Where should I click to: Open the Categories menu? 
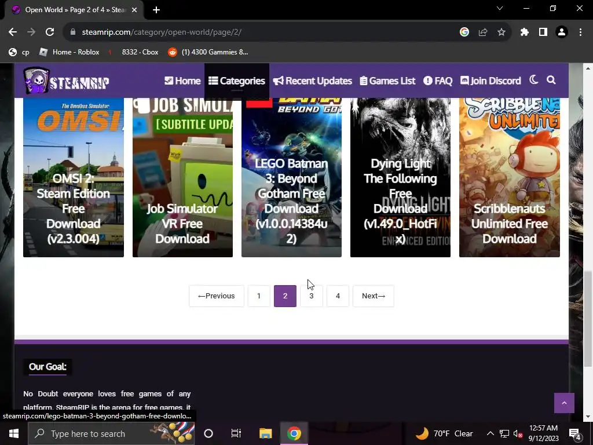pos(237,81)
